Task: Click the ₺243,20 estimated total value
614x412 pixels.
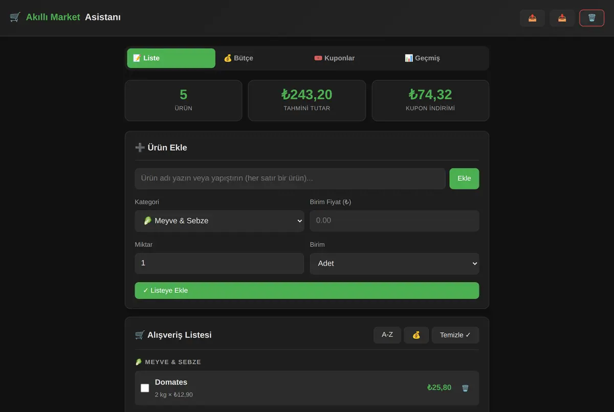Action: [x=307, y=95]
